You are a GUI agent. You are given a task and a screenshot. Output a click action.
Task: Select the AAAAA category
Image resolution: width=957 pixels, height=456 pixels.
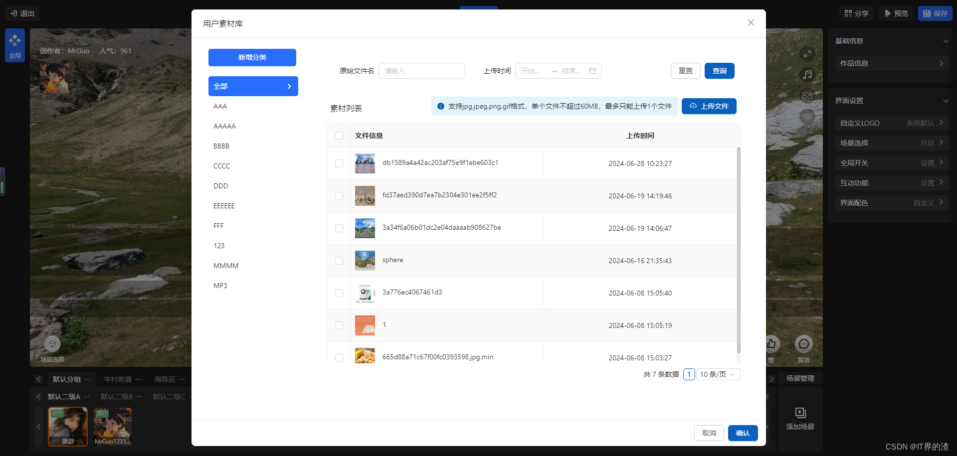pyautogui.click(x=253, y=126)
